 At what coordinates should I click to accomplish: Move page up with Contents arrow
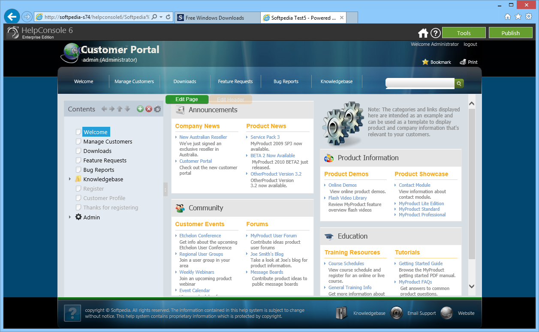tap(120, 109)
